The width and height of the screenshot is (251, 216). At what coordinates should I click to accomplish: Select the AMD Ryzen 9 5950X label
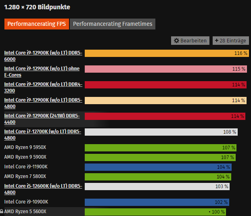pos(25,147)
